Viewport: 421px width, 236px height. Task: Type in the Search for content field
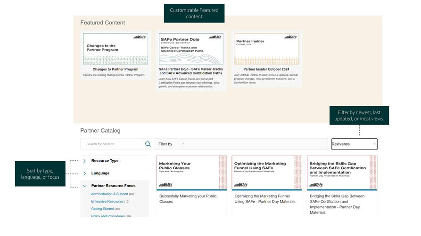tap(112, 144)
